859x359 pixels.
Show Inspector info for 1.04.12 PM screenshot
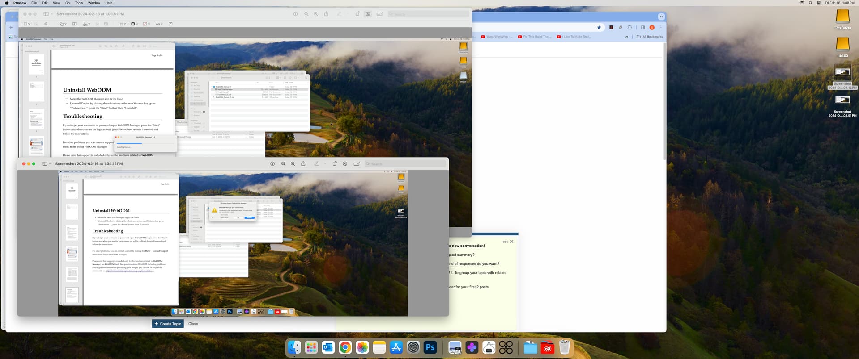tap(272, 164)
